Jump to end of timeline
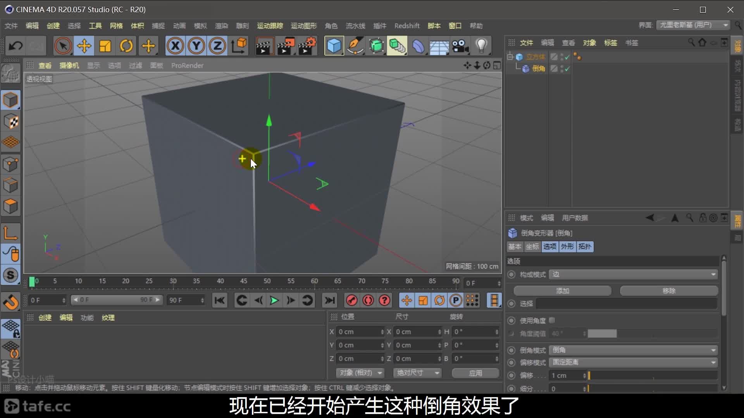Image resolution: width=744 pixels, height=418 pixels. coord(330,300)
